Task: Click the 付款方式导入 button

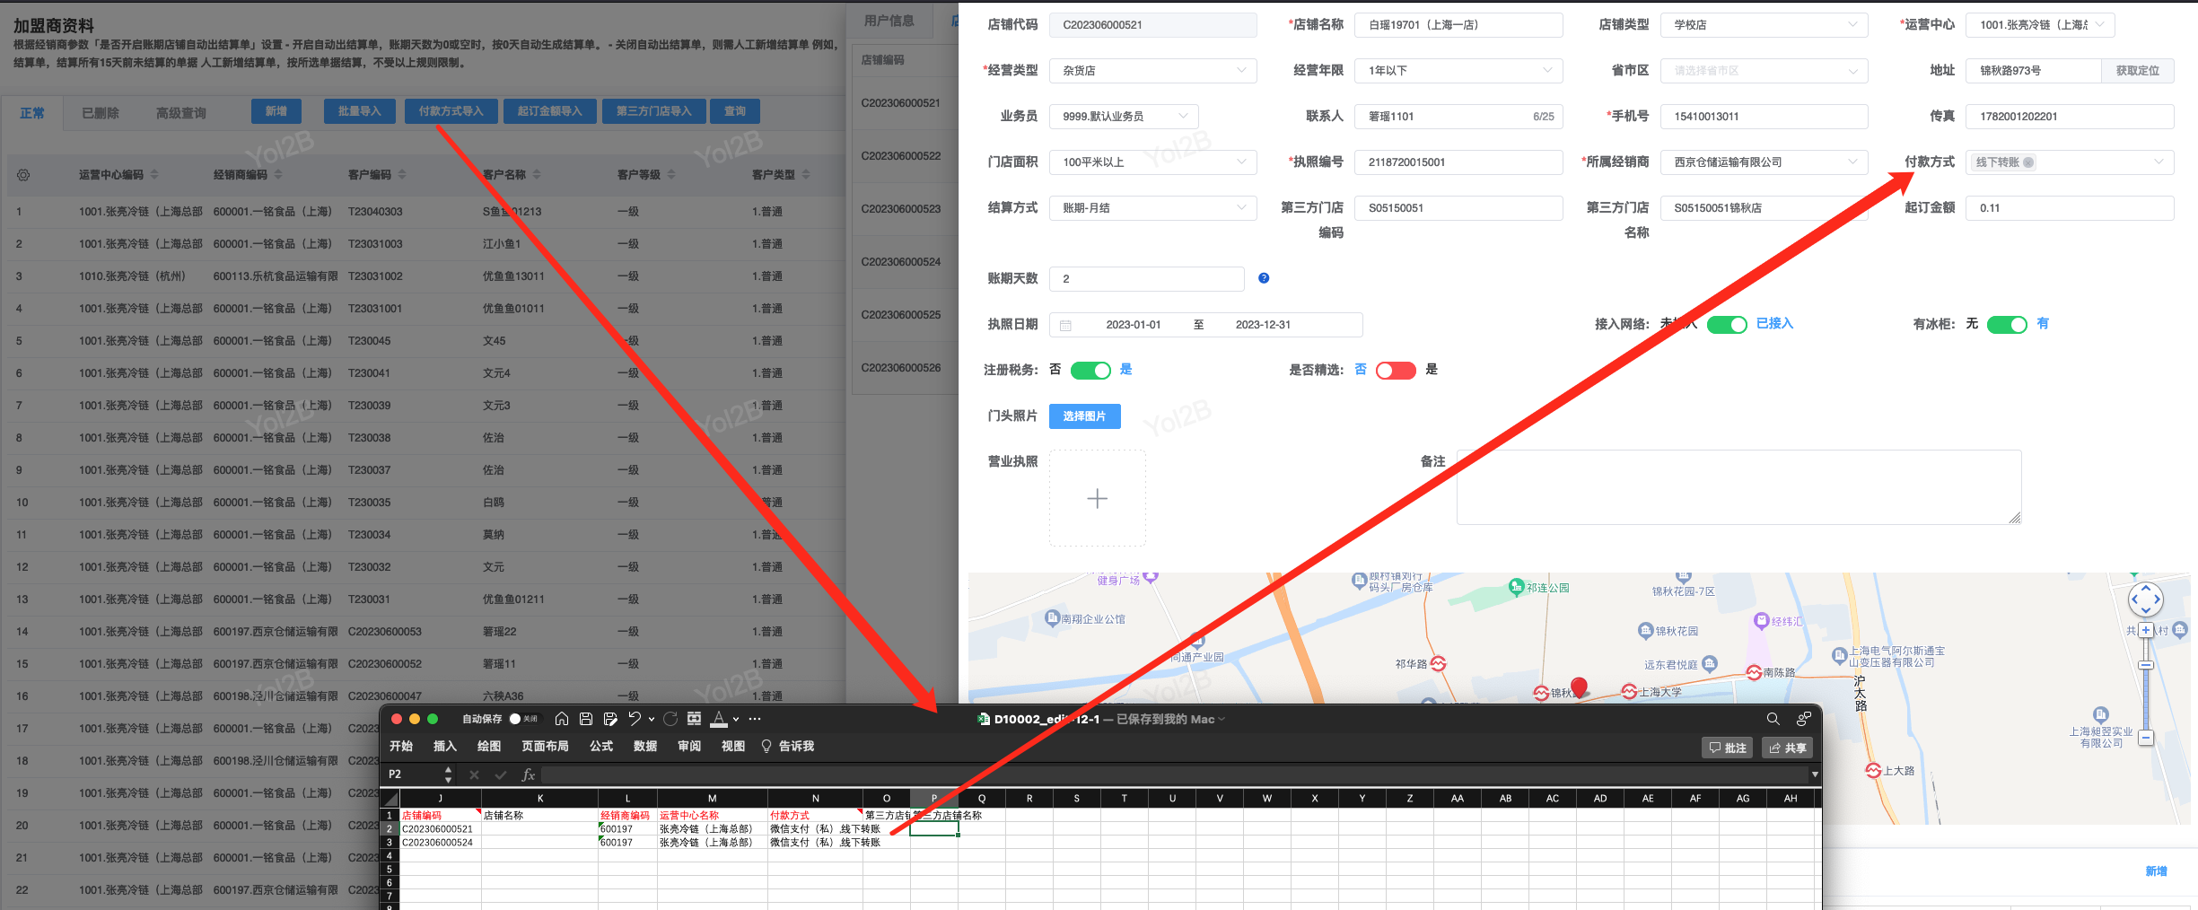Action: pyautogui.click(x=451, y=111)
